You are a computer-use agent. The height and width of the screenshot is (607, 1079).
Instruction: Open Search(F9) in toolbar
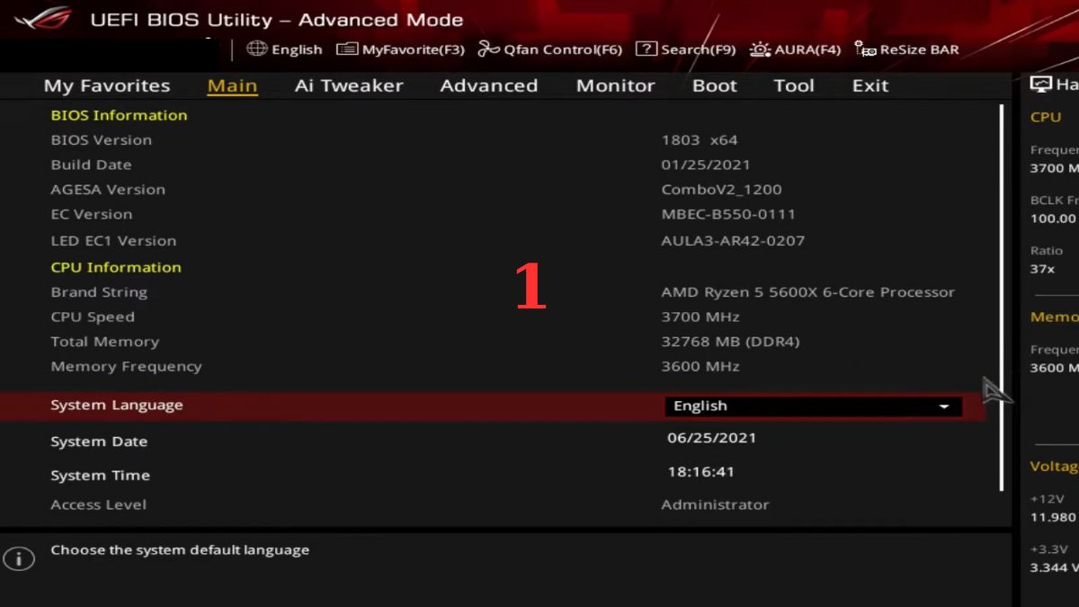point(686,49)
